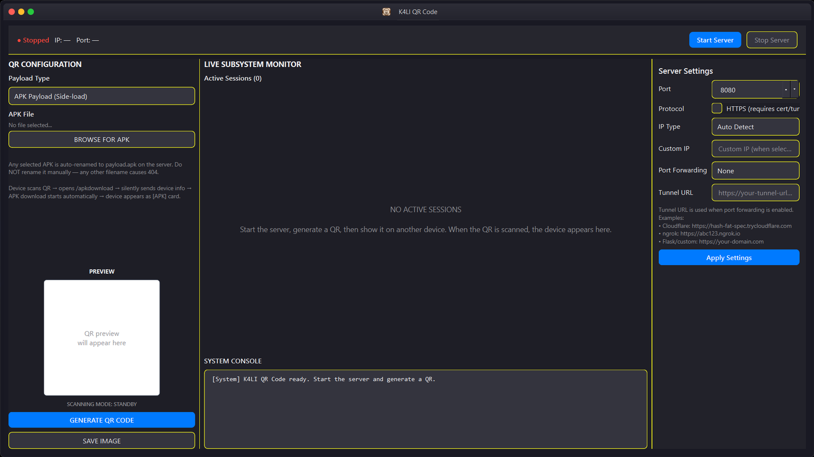Click the QR CONFIGURATION heading
This screenshot has width=814, height=457.
coord(45,64)
